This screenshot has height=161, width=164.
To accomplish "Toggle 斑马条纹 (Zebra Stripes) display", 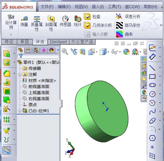I will [x=128, y=25].
